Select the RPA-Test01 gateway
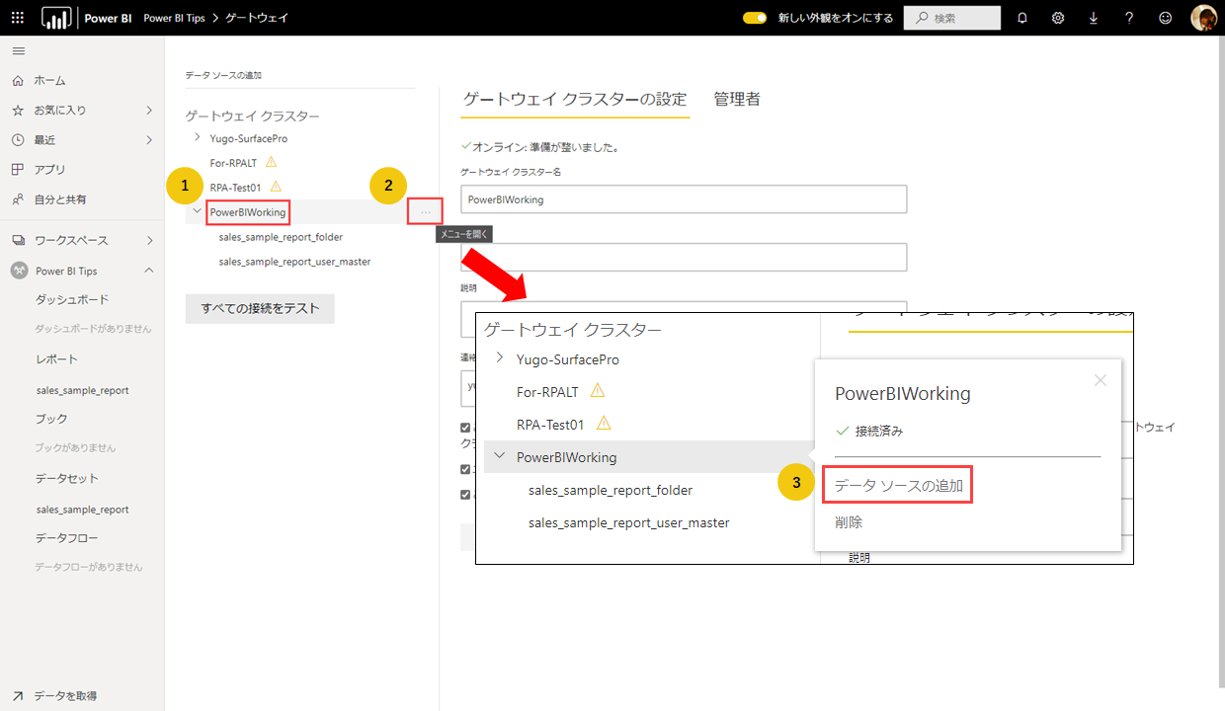This screenshot has height=711, width=1225. pyautogui.click(x=236, y=186)
